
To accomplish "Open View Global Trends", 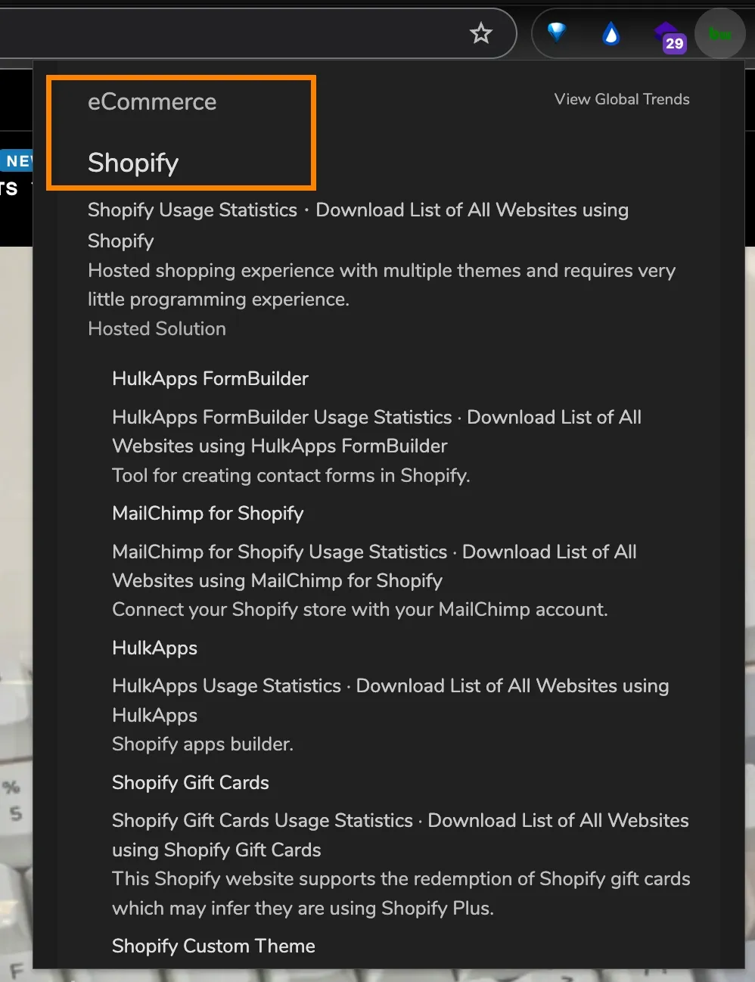I will pyautogui.click(x=621, y=99).
